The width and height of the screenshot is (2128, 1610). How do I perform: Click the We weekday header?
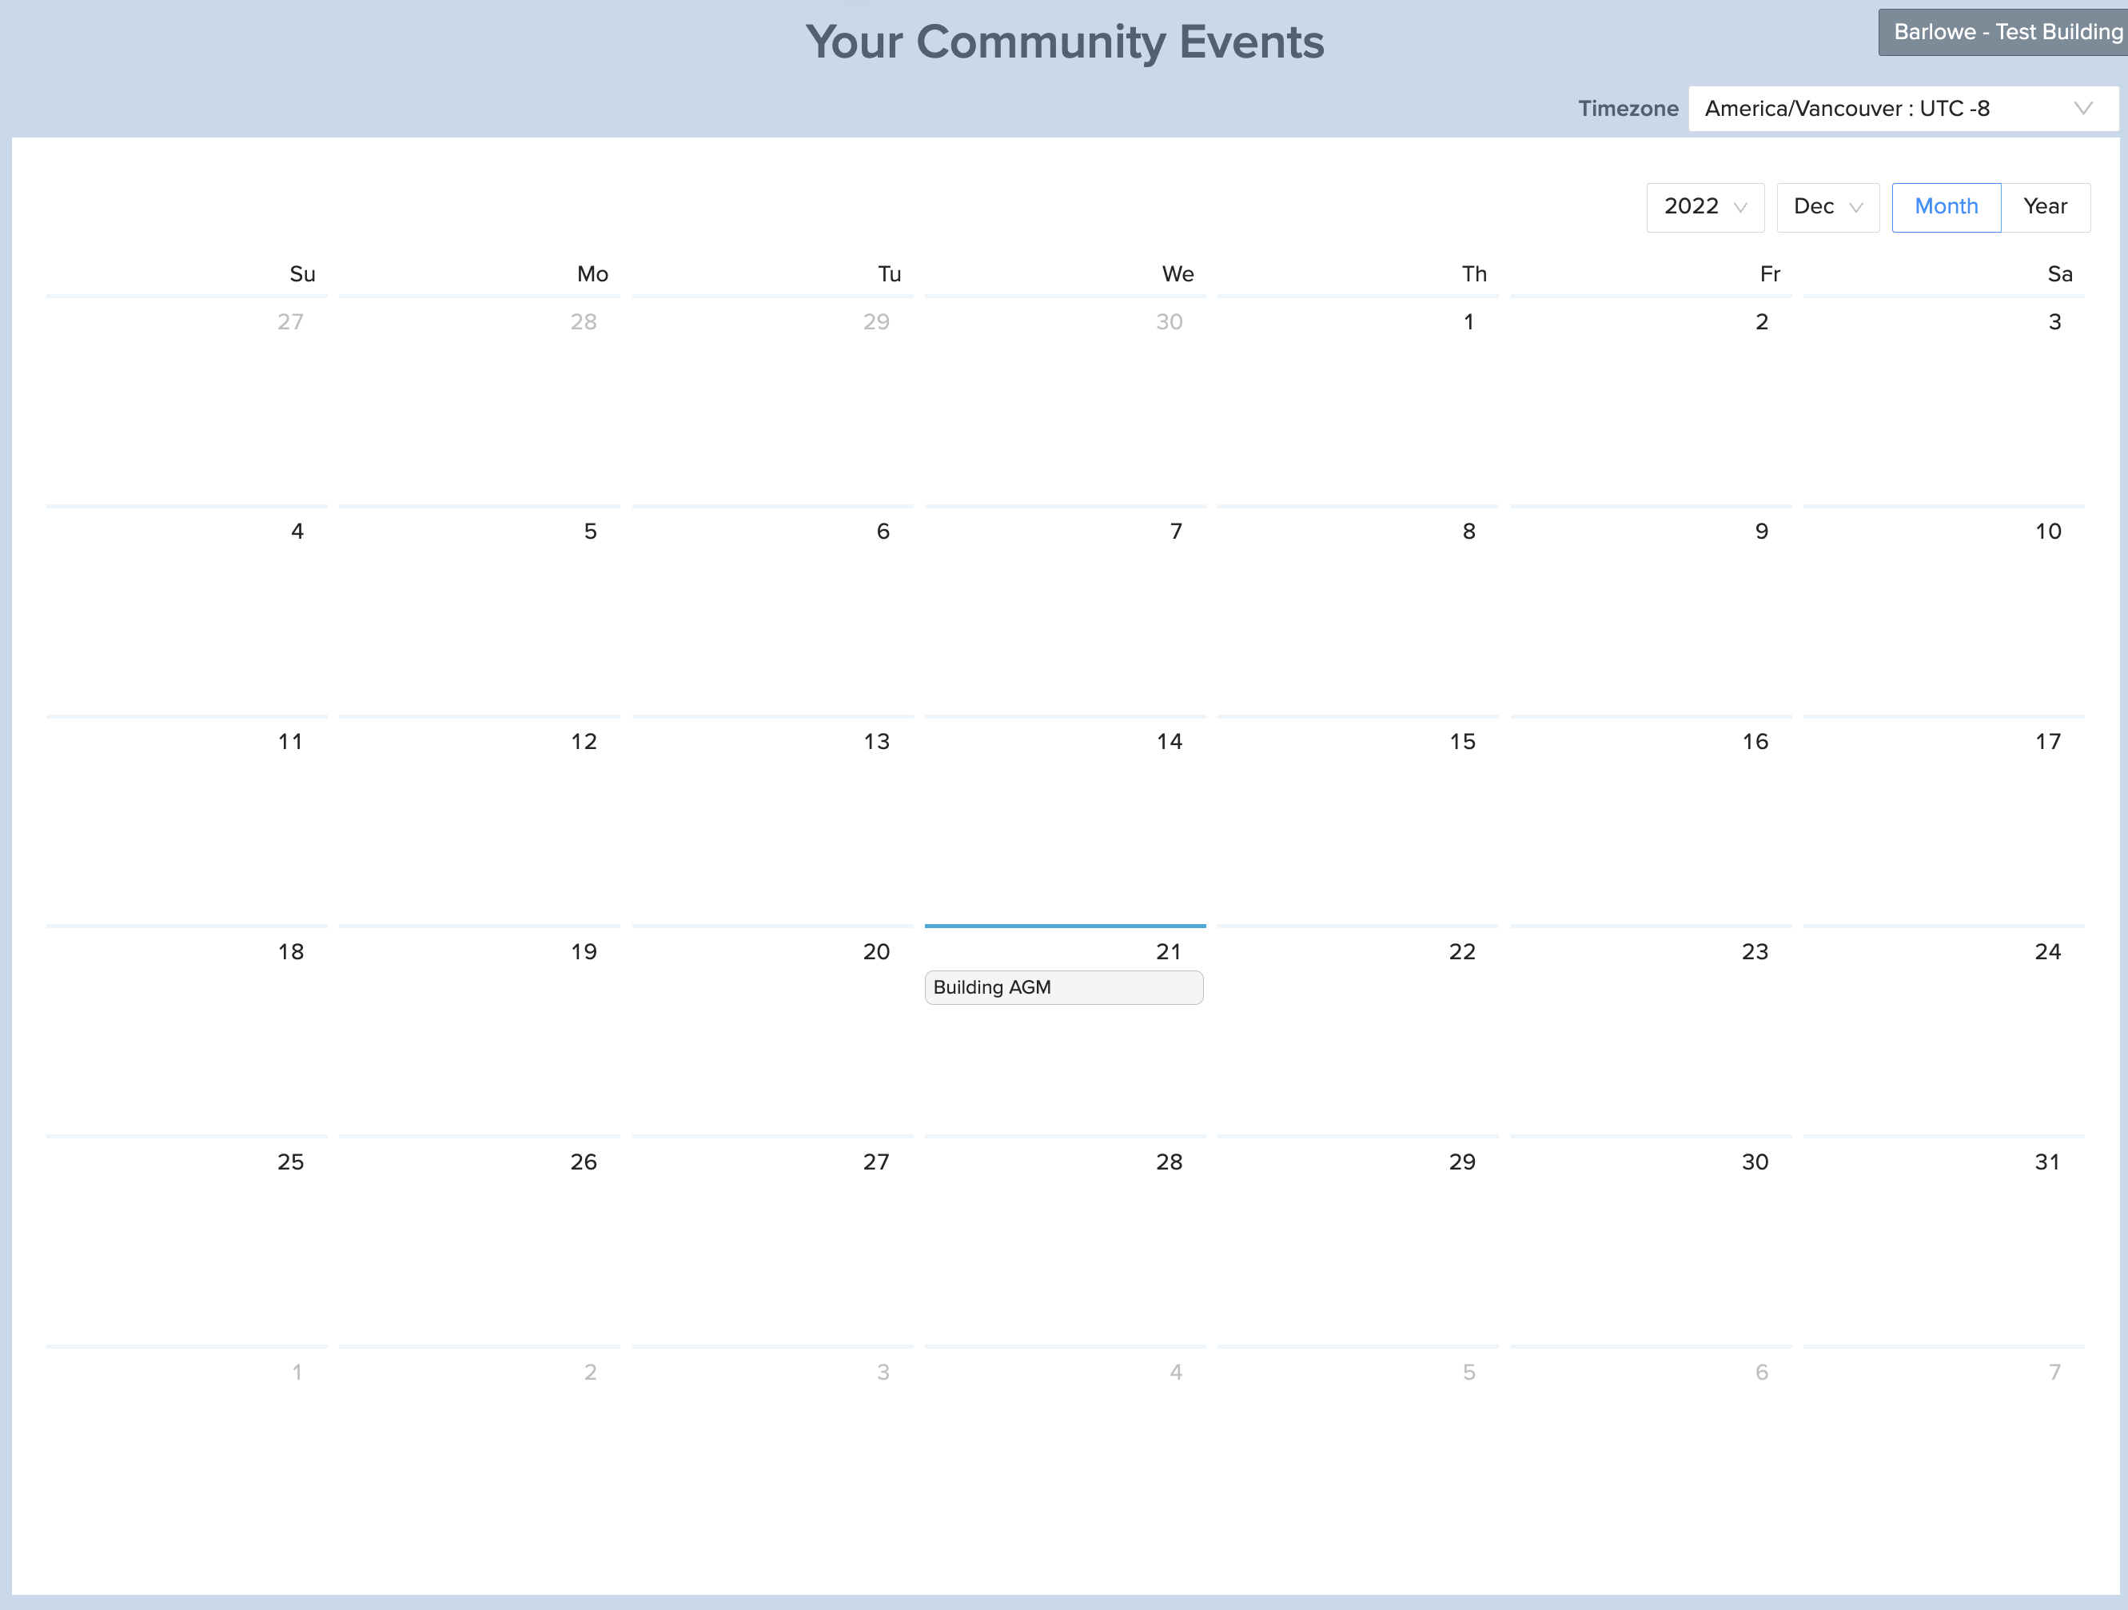tap(1178, 274)
